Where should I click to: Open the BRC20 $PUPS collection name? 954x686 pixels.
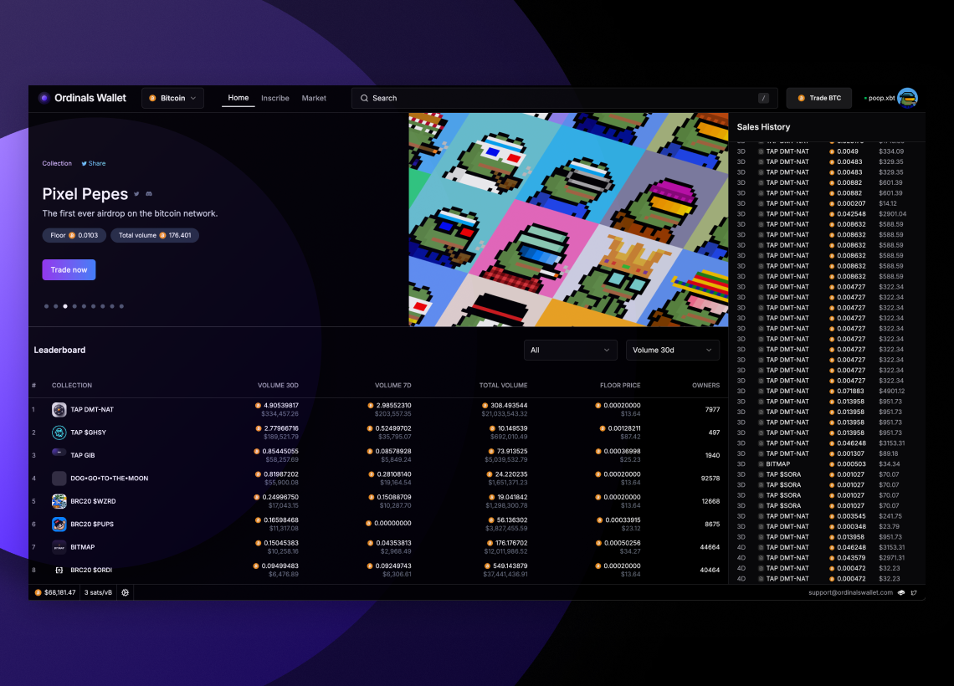point(92,525)
